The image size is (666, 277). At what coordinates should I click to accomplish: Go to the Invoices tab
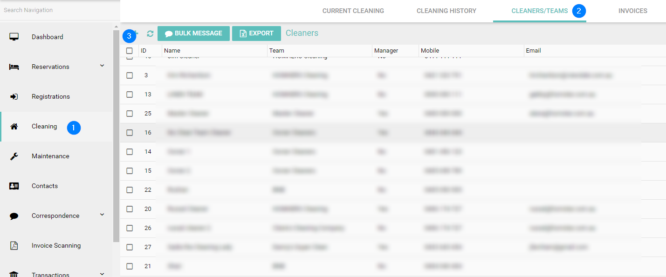[x=632, y=11]
